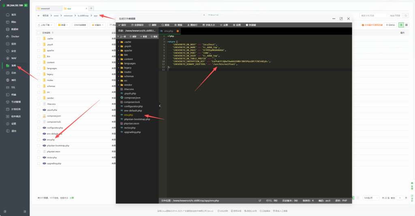Open 文件内容搜索 file content search
The image size is (415, 216).
80,25
